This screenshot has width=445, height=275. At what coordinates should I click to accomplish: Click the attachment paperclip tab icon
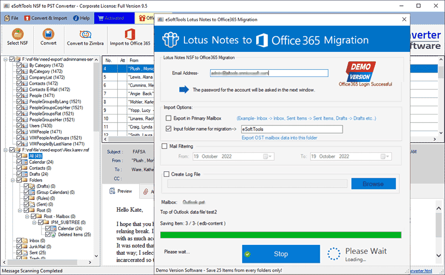tap(146, 192)
